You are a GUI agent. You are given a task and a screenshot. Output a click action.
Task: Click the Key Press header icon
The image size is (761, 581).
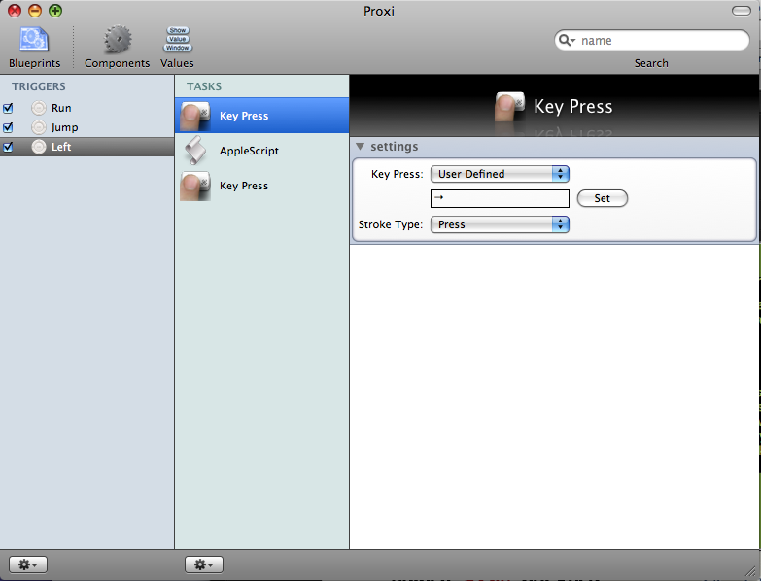(x=509, y=106)
